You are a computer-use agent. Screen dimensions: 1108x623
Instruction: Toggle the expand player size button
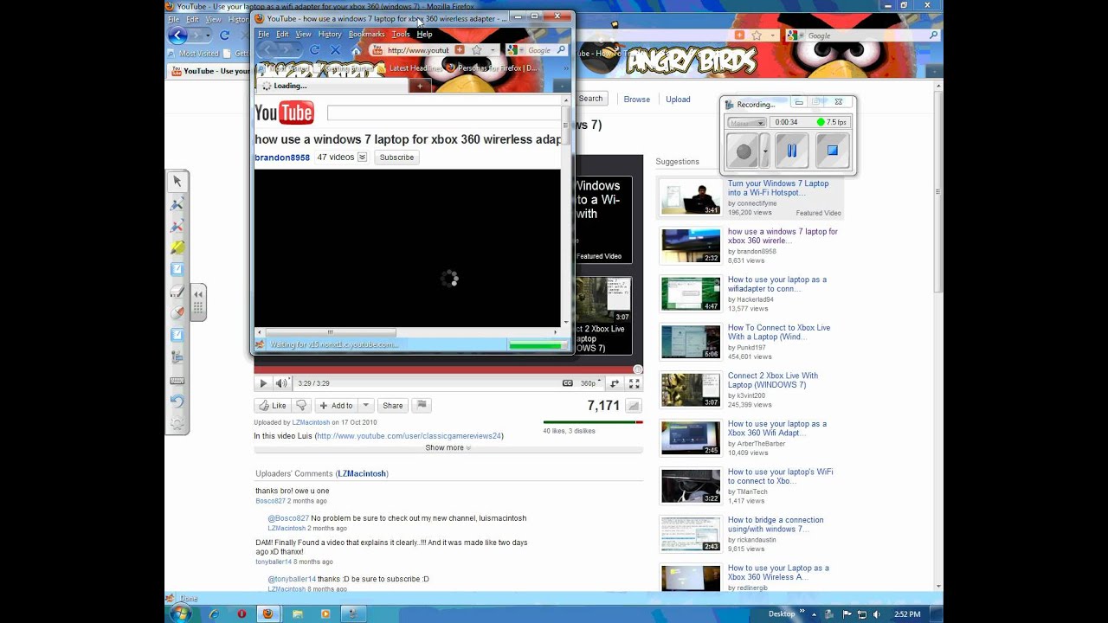615,383
